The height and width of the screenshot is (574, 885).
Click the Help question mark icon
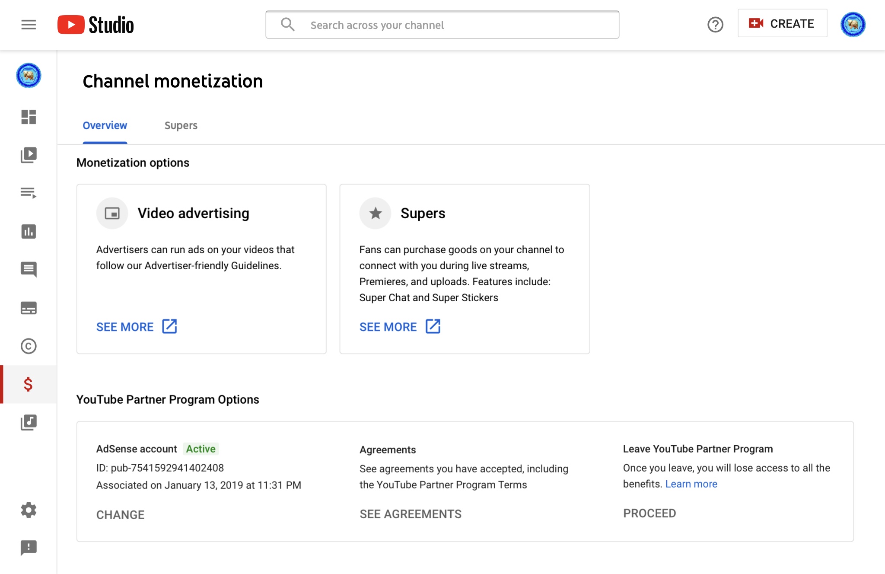(715, 25)
